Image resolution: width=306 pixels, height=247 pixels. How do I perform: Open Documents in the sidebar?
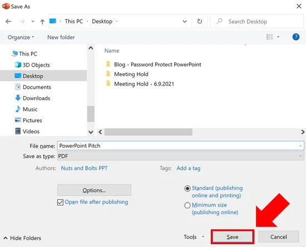click(37, 87)
